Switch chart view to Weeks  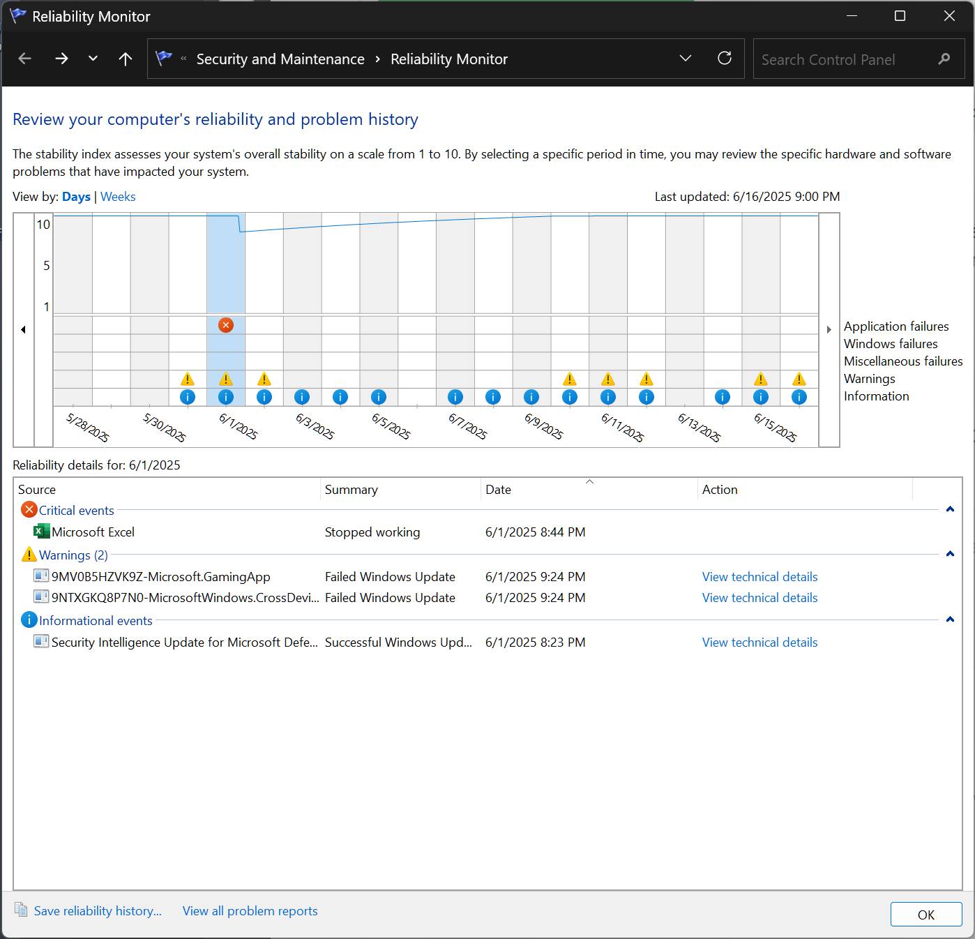(x=118, y=197)
